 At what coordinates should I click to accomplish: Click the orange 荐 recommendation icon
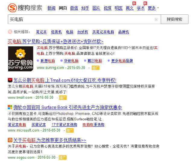coord(10,140)
